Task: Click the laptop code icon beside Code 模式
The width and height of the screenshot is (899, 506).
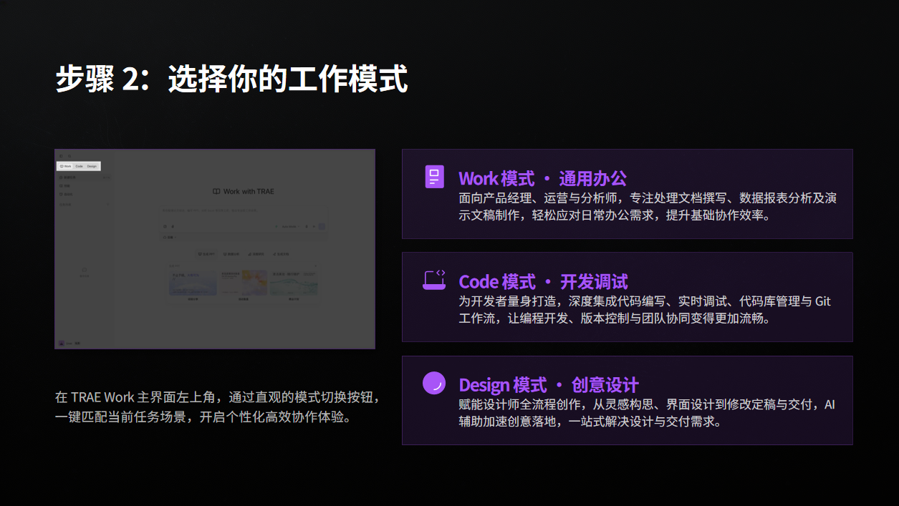Action: pos(434,280)
